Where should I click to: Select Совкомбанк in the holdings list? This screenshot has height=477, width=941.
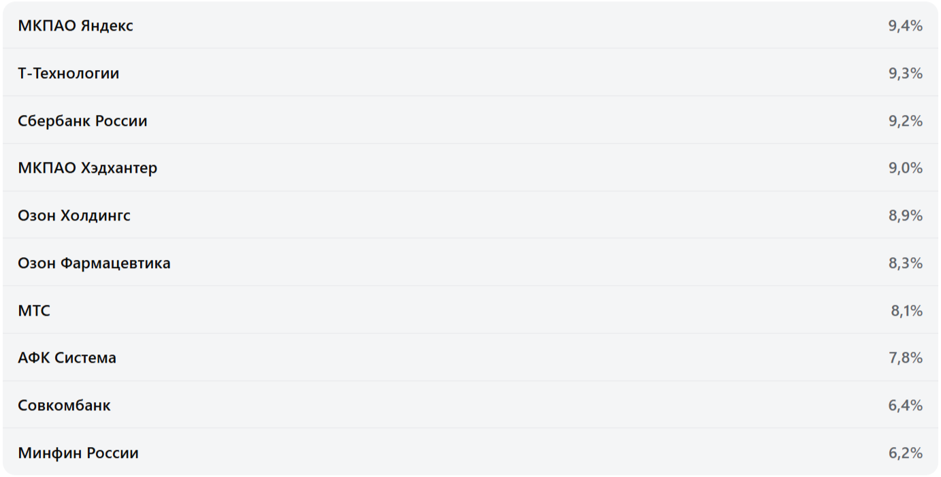[x=64, y=406]
